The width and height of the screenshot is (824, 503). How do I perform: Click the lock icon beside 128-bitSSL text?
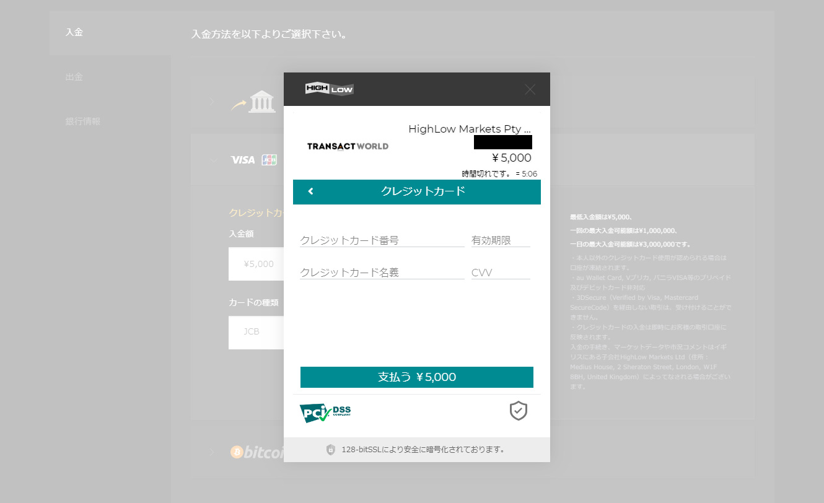coord(331,450)
